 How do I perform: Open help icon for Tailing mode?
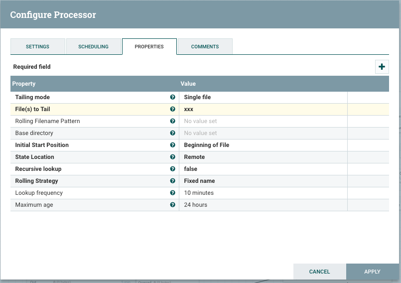click(173, 97)
